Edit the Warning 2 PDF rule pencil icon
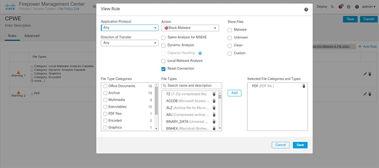The image size is (379, 168). (x=365, y=94)
